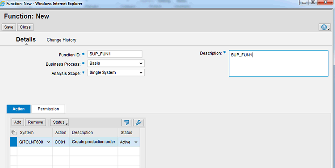This screenshot has height=168, width=335.
Task: Switch to Change History tab
Action: (62, 40)
